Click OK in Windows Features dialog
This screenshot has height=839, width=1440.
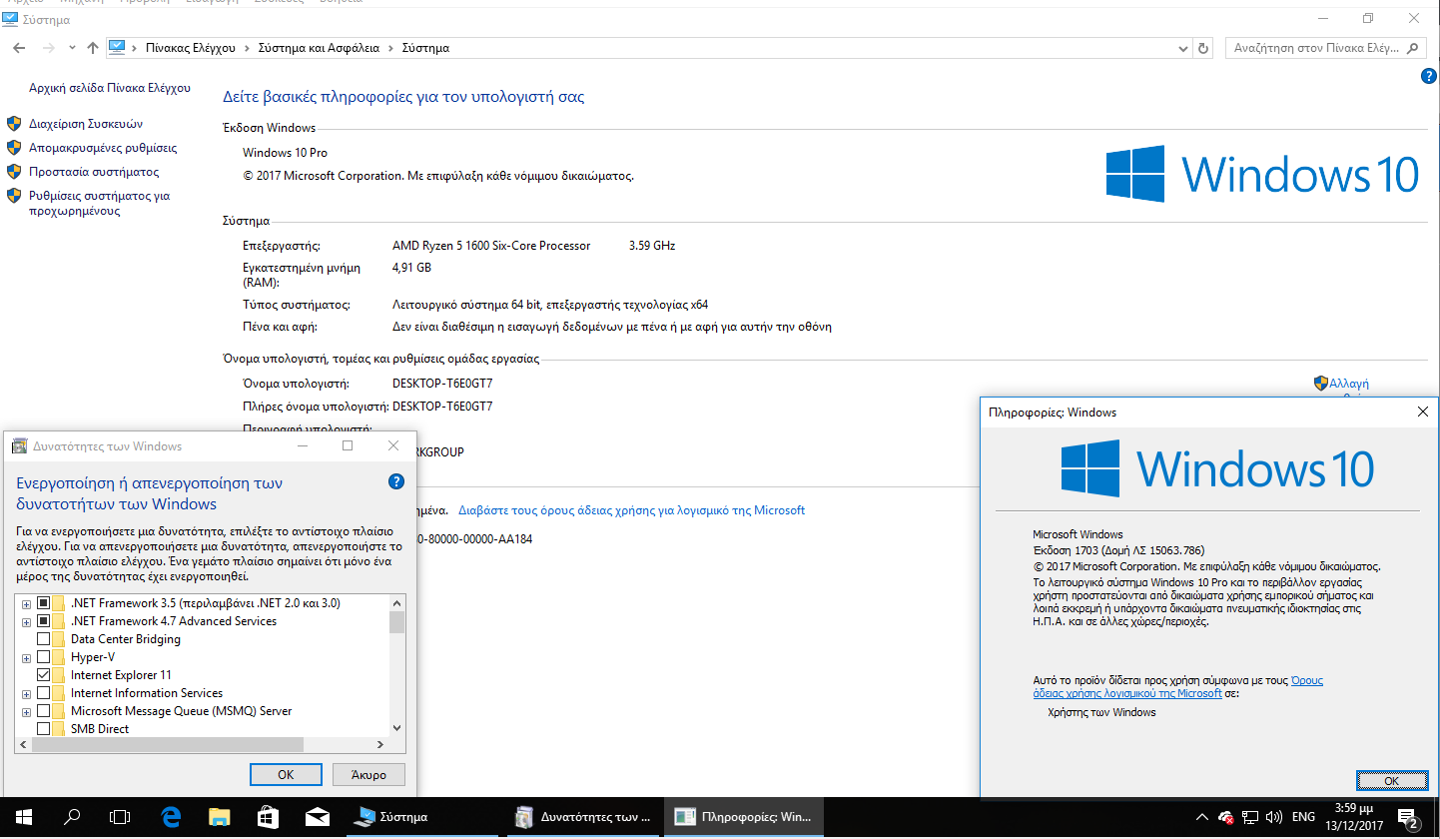[286, 774]
